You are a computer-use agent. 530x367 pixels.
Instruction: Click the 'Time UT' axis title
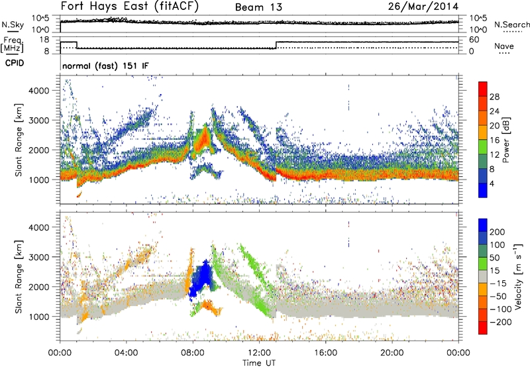pos(259,362)
